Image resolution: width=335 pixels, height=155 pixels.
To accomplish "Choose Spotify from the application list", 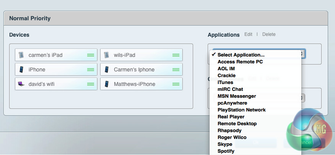I will pos(226,151).
